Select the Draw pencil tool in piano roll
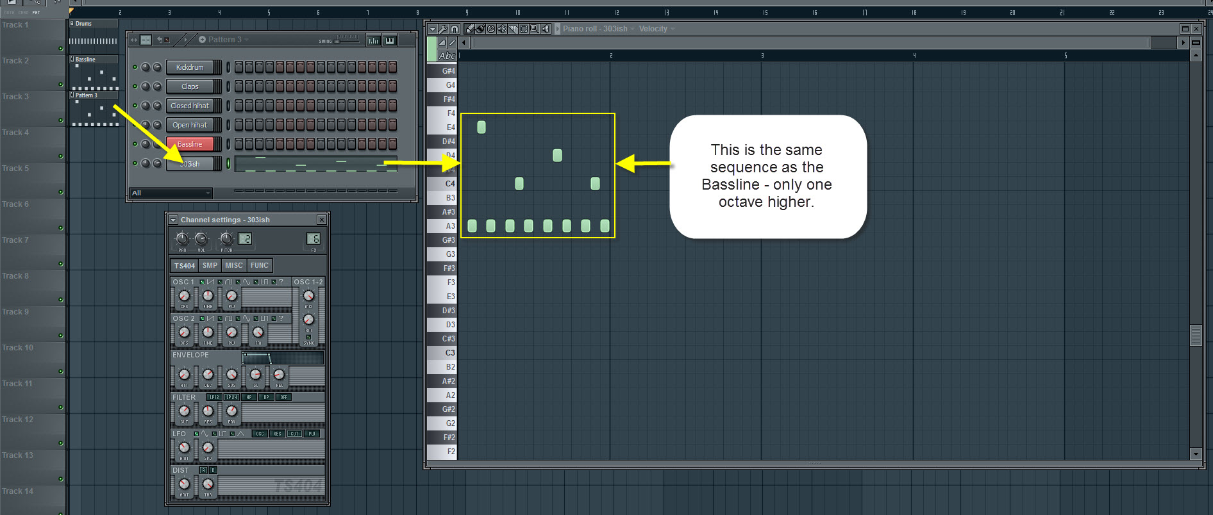The image size is (1213, 515). coord(470,29)
